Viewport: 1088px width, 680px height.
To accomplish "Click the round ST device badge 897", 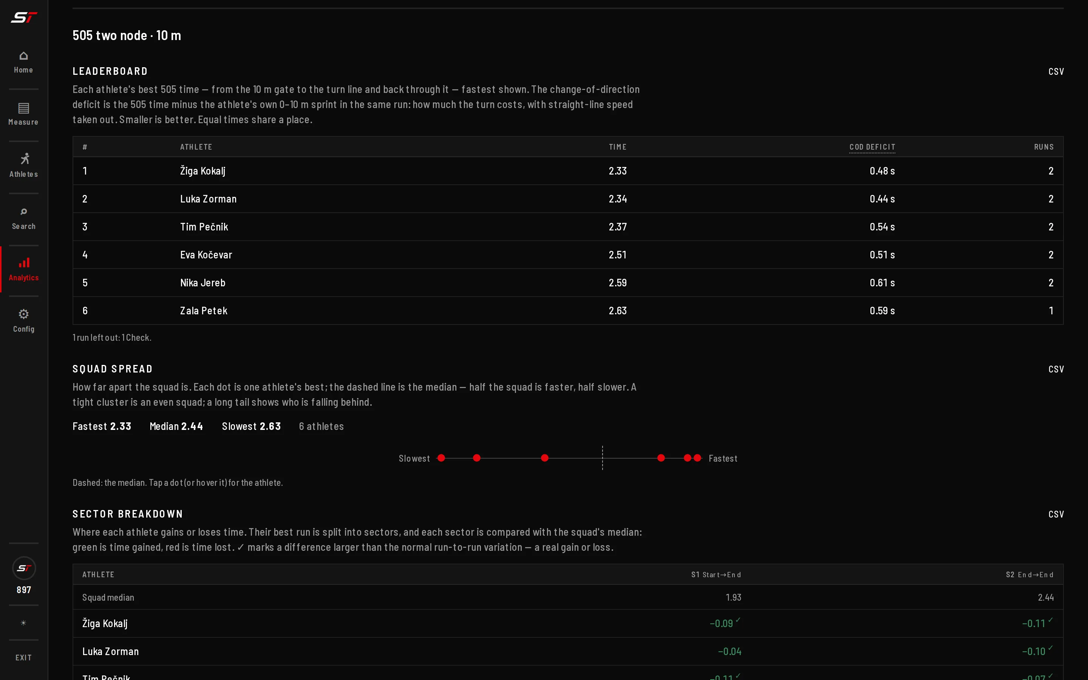I will [24, 568].
